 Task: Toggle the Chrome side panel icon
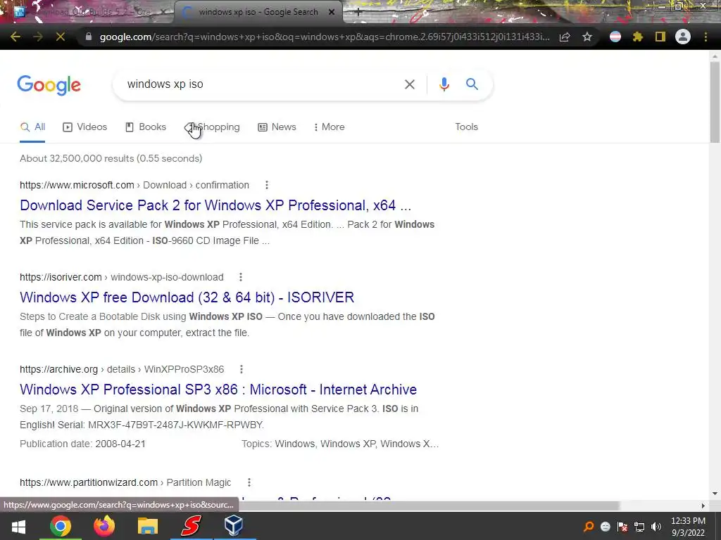[660, 37]
